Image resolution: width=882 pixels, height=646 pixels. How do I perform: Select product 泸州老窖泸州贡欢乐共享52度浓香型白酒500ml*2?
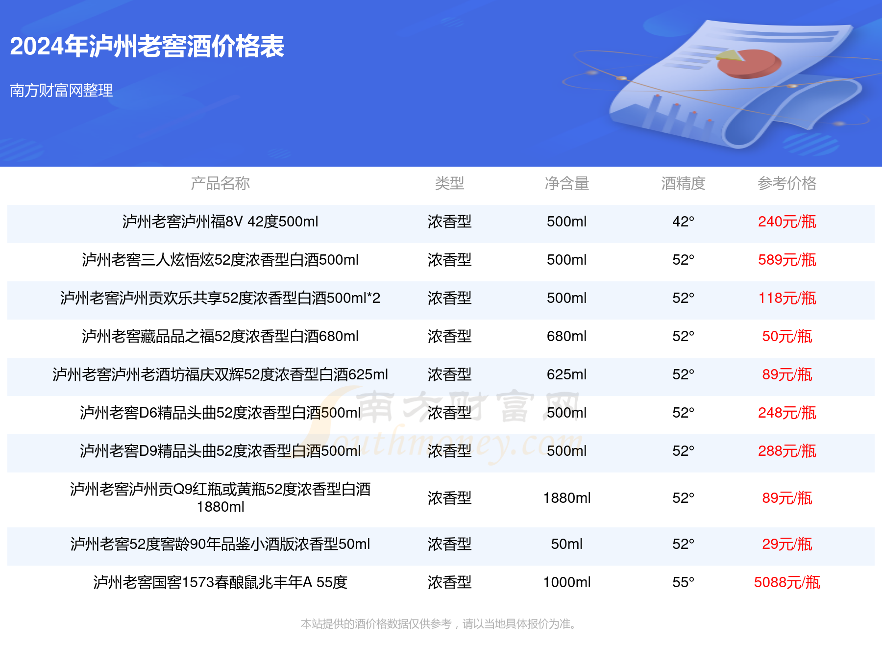(x=220, y=298)
